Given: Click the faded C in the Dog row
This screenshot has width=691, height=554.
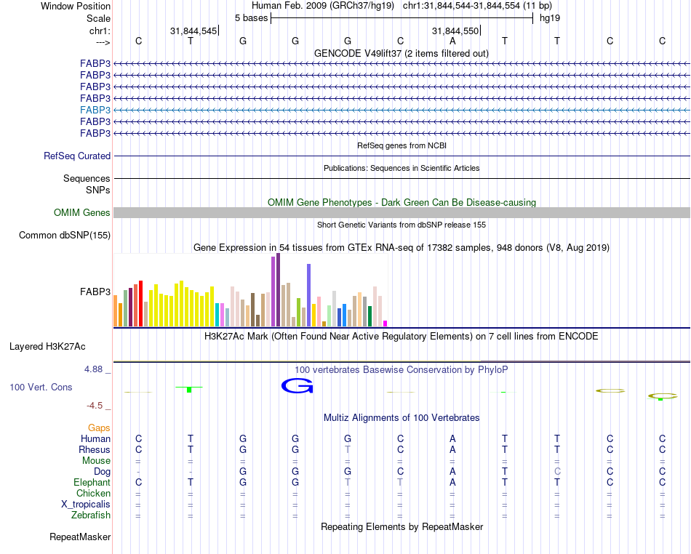Looking at the screenshot, I should pos(557,471).
